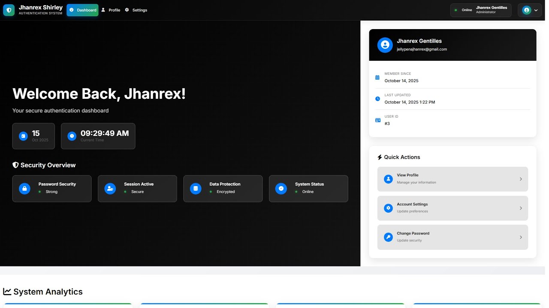Click the lightning bolt icon beside Quick Actions
Screen dimensions: 549x308
(x=380, y=157)
